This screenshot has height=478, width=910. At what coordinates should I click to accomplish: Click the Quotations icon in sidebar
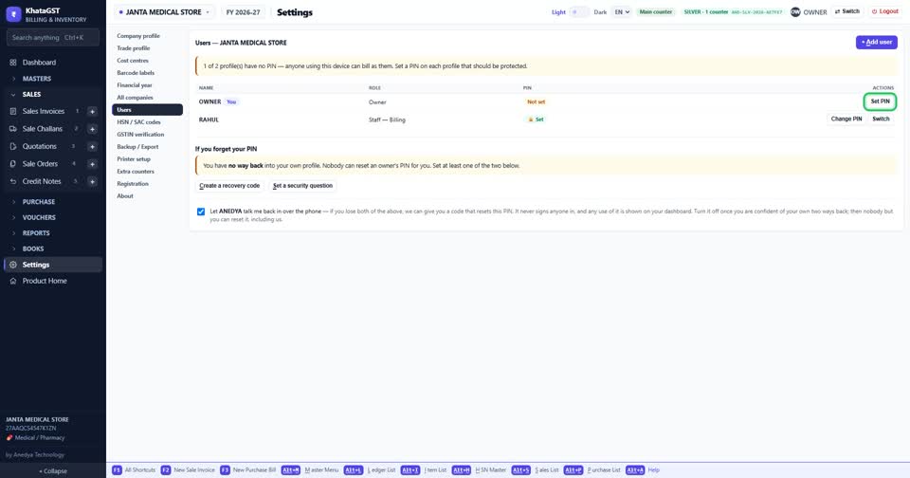[x=13, y=146]
